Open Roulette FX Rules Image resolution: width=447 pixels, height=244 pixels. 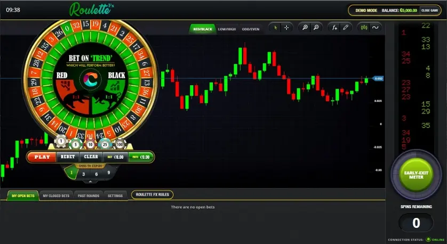tap(152, 194)
